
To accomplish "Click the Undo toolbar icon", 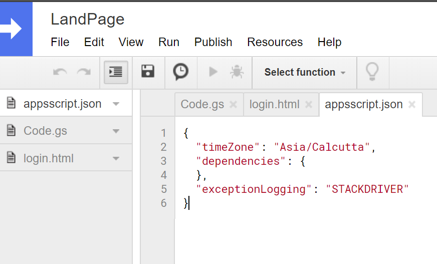I will 60,72.
